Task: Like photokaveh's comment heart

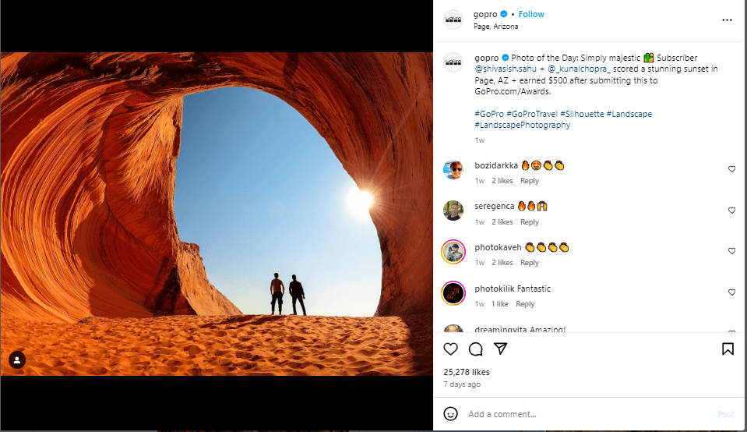Action: 731,251
